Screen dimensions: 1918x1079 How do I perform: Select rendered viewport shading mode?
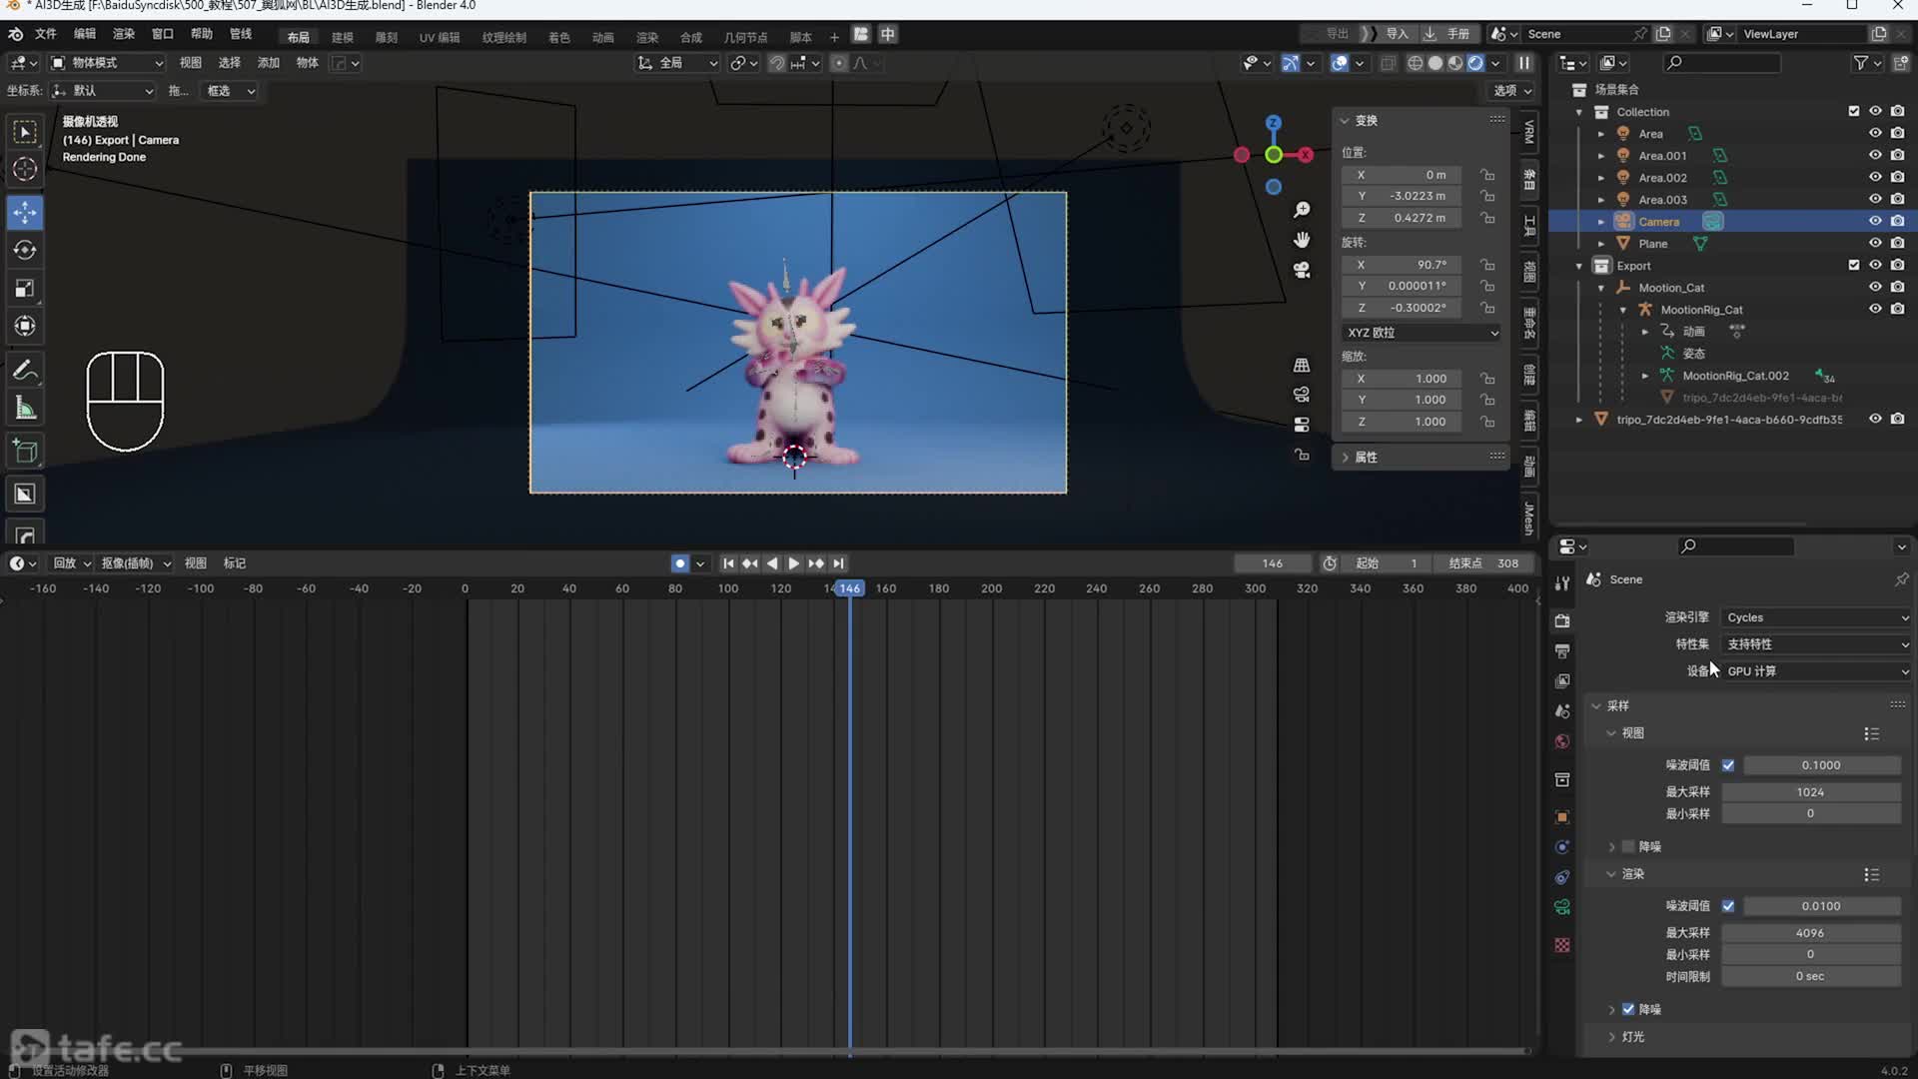(x=1475, y=63)
